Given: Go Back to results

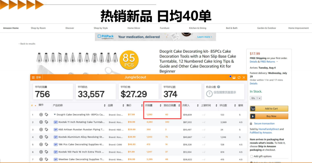Looking at the screenshot, I should (27, 44).
